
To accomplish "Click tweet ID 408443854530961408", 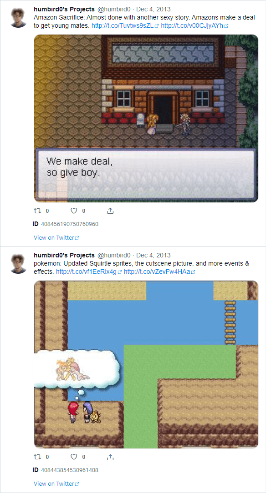I will [69, 470].
